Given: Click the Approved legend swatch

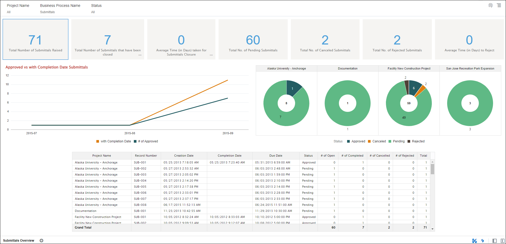Looking at the screenshot, I should pyautogui.click(x=349, y=141).
